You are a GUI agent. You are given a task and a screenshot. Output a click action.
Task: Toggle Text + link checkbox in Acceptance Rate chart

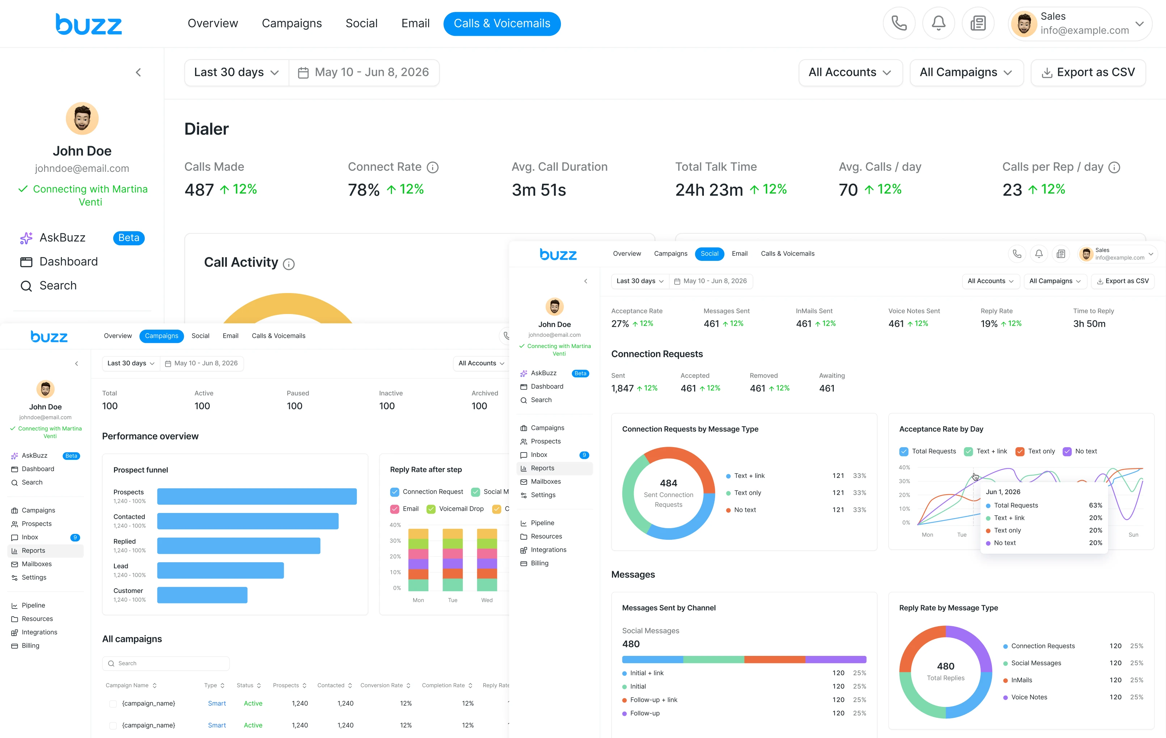pos(968,451)
